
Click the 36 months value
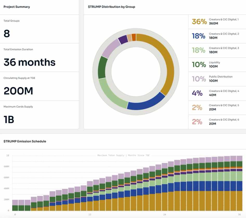[x=29, y=62]
